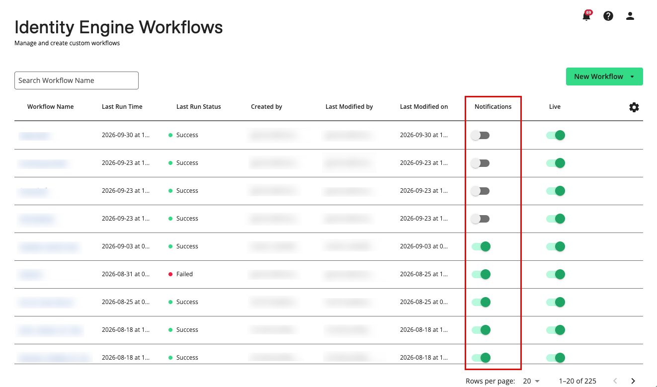This screenshot has width=657, height=387.
Task: Click Success status in the 2026-09-30 row
Action: (x=187, y=135)
